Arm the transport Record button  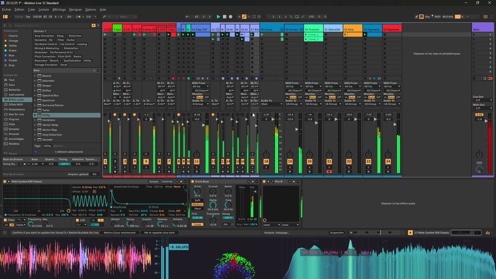point(231,17)
